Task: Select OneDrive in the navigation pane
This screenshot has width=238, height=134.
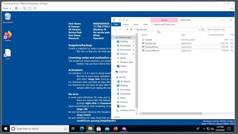Action: tap(123, 72)
